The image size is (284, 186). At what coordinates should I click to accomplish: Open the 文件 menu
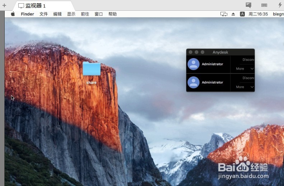coord(44,14)
